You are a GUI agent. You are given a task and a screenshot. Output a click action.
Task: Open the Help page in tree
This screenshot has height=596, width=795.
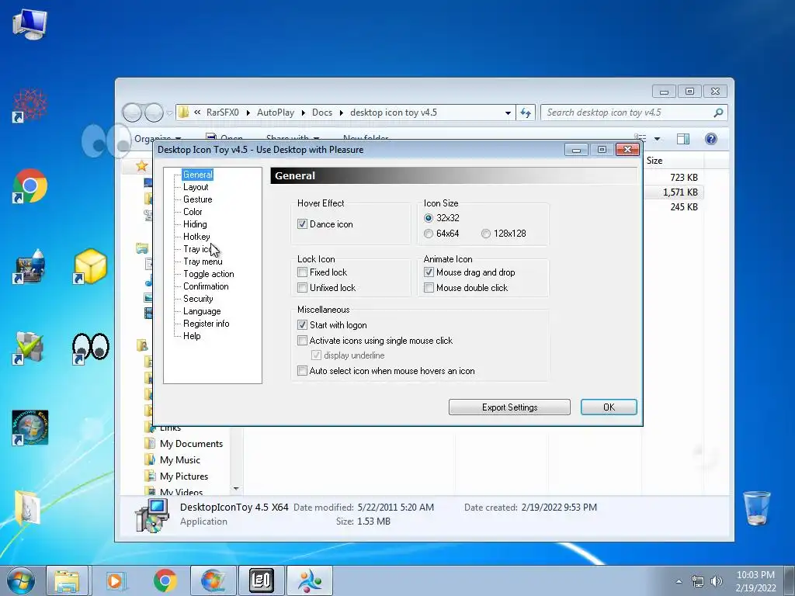(192, 336)
